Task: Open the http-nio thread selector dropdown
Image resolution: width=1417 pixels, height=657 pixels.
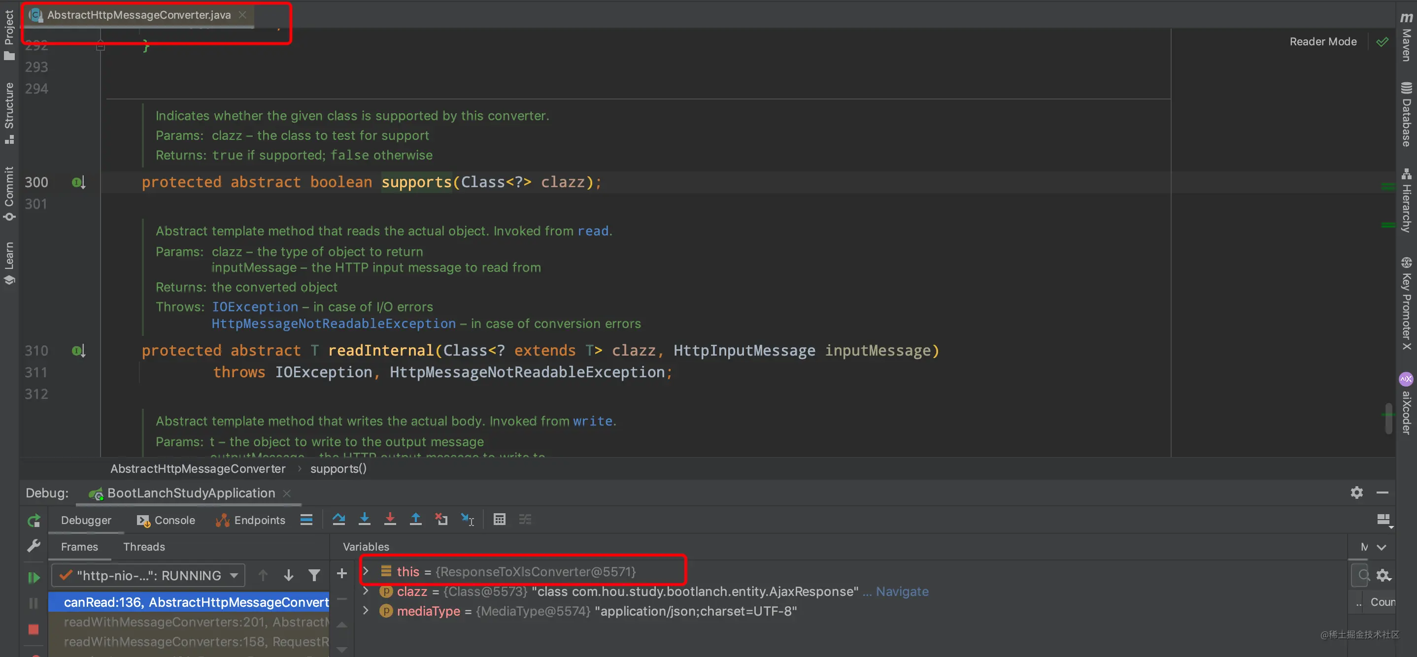Action: pos(148,576)
